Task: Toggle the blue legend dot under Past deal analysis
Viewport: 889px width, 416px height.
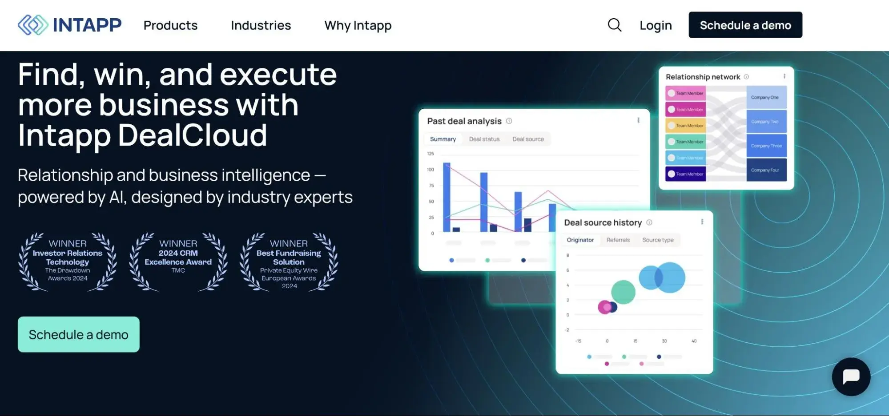Action: 452,260
